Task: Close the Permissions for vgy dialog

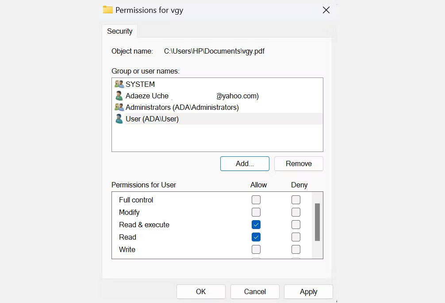Action: [326, 10]
